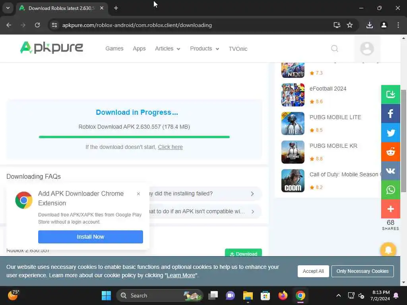
Task: Open File Explorer from taskbar
Action: click(248, 295)
